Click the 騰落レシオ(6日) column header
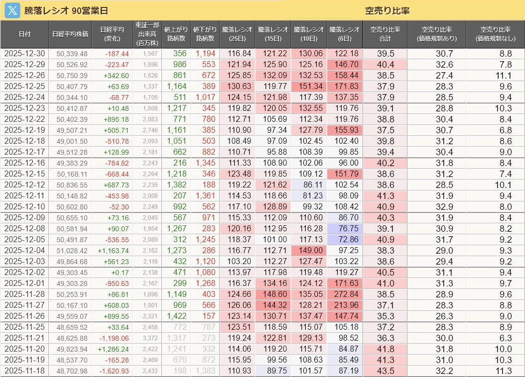The width and height of the screenshot is (525, 377). pyautogui.click(x=345, y=34)
